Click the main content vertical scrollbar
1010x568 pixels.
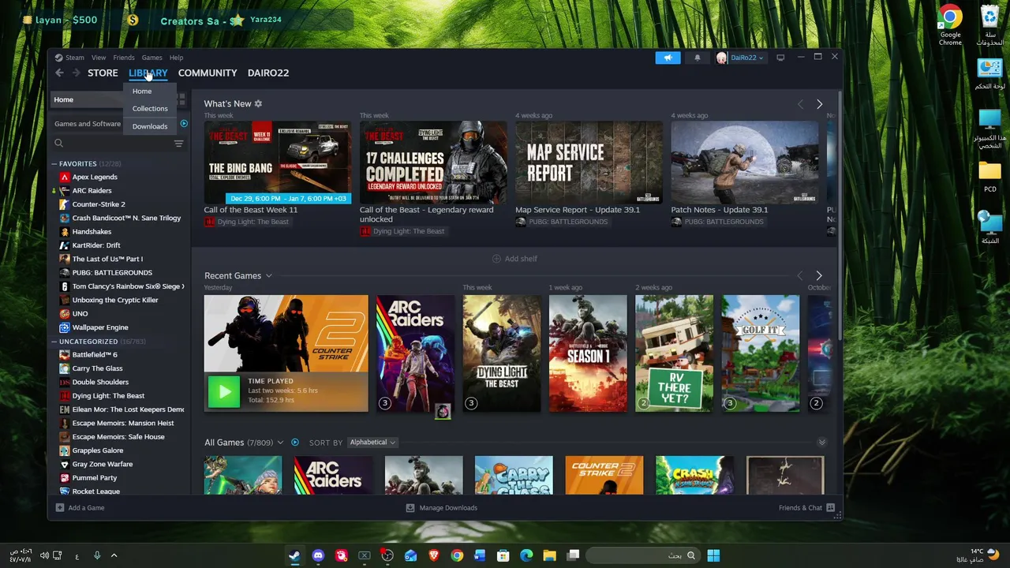840,217
